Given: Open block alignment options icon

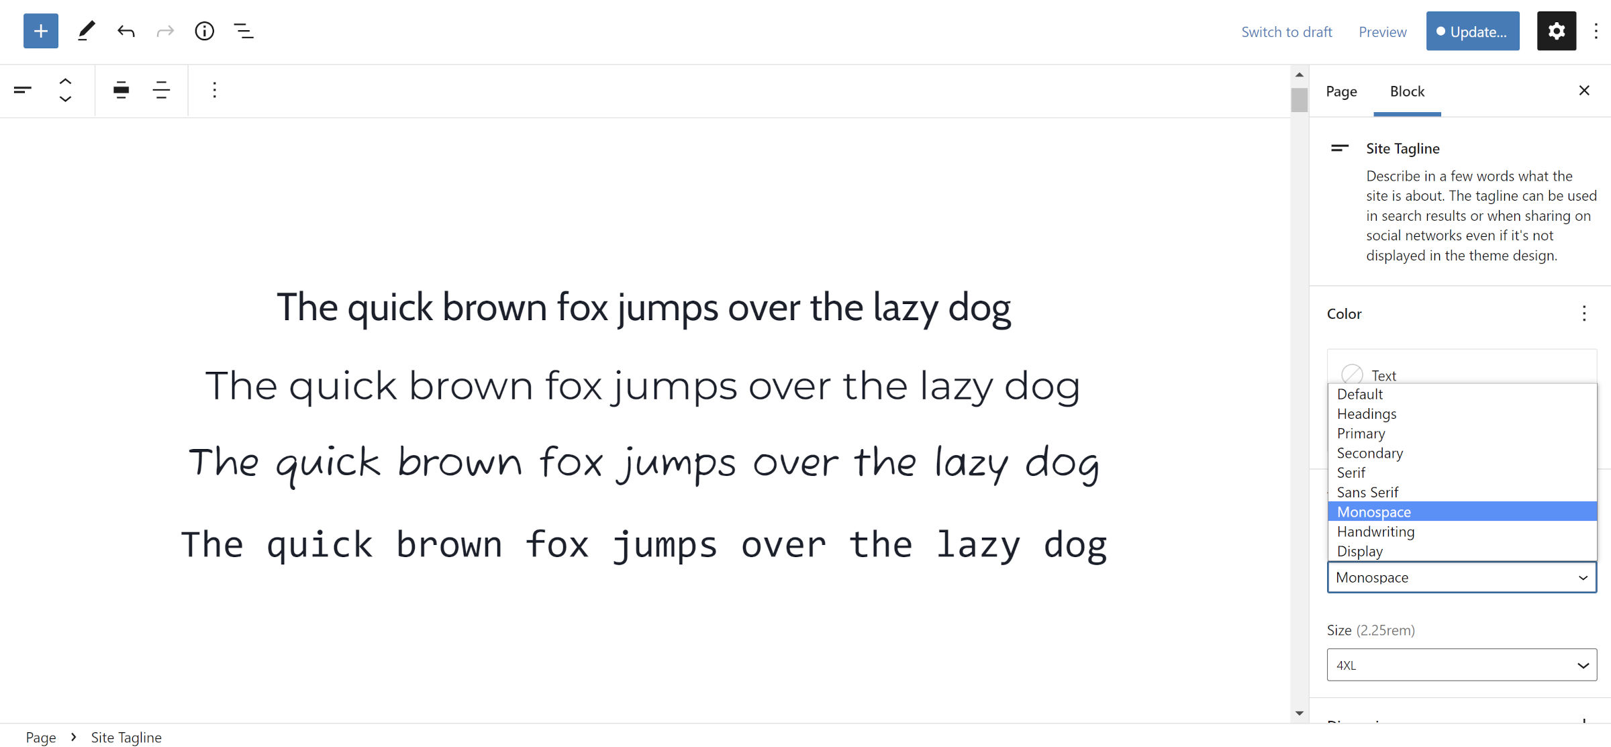Looking at the screenshot, I should tap(121, 91).
